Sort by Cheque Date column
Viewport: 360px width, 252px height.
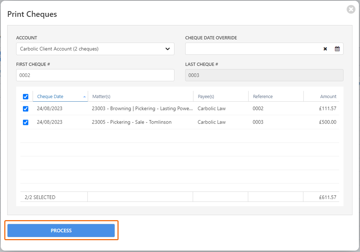coord(50,97)
